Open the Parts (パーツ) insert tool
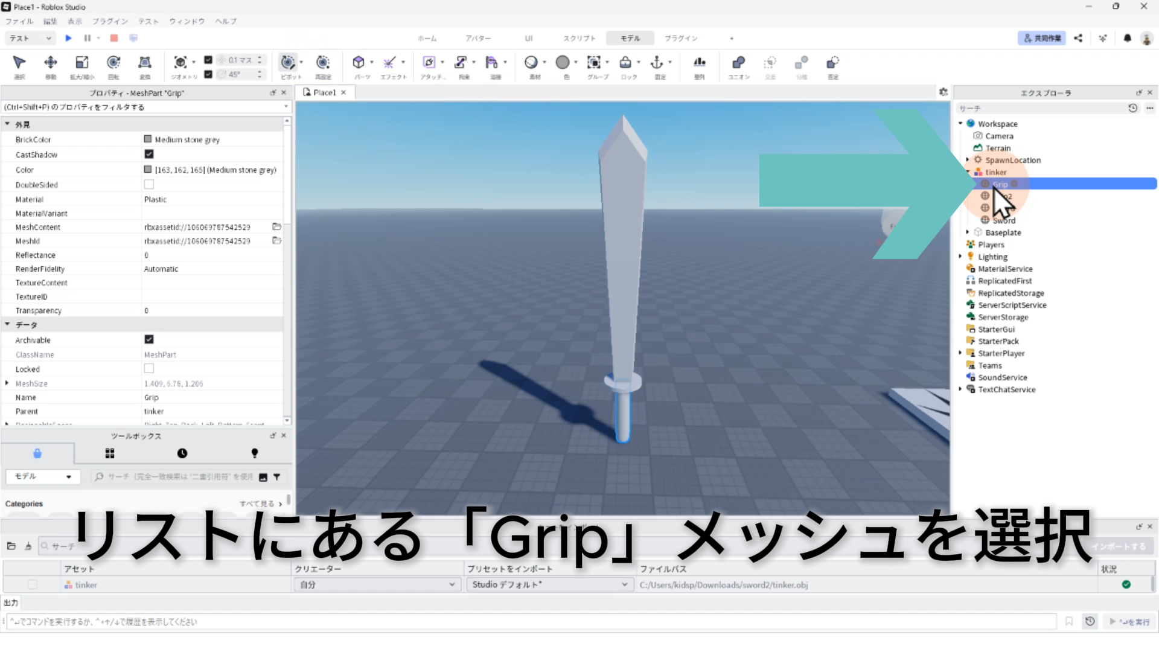The image size is (1159, 652). [x=359, y=63]
